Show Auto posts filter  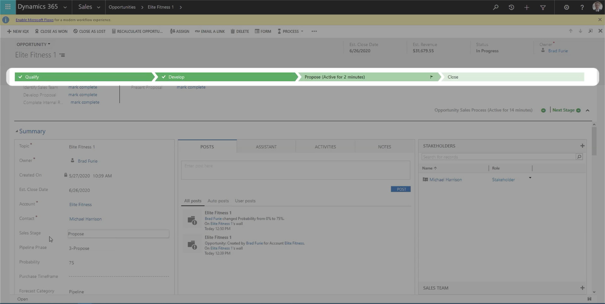[218, 201]
